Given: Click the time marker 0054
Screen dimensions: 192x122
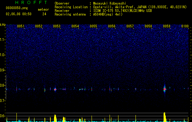Looking at the screenshot, I should [75, 26].
